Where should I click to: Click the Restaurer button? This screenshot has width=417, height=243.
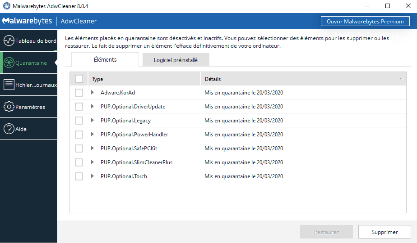[326, 232]
